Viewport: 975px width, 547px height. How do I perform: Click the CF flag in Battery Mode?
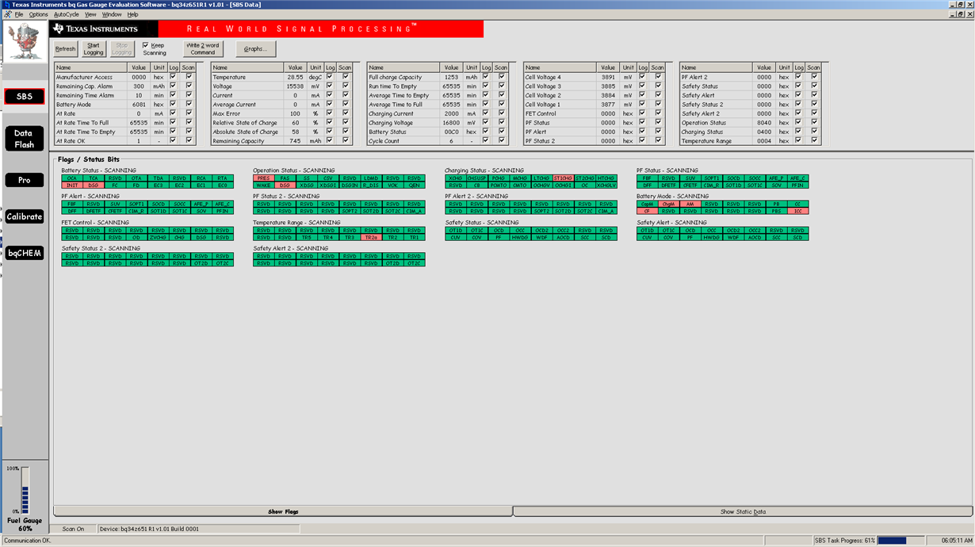click(x=647, y=211)
